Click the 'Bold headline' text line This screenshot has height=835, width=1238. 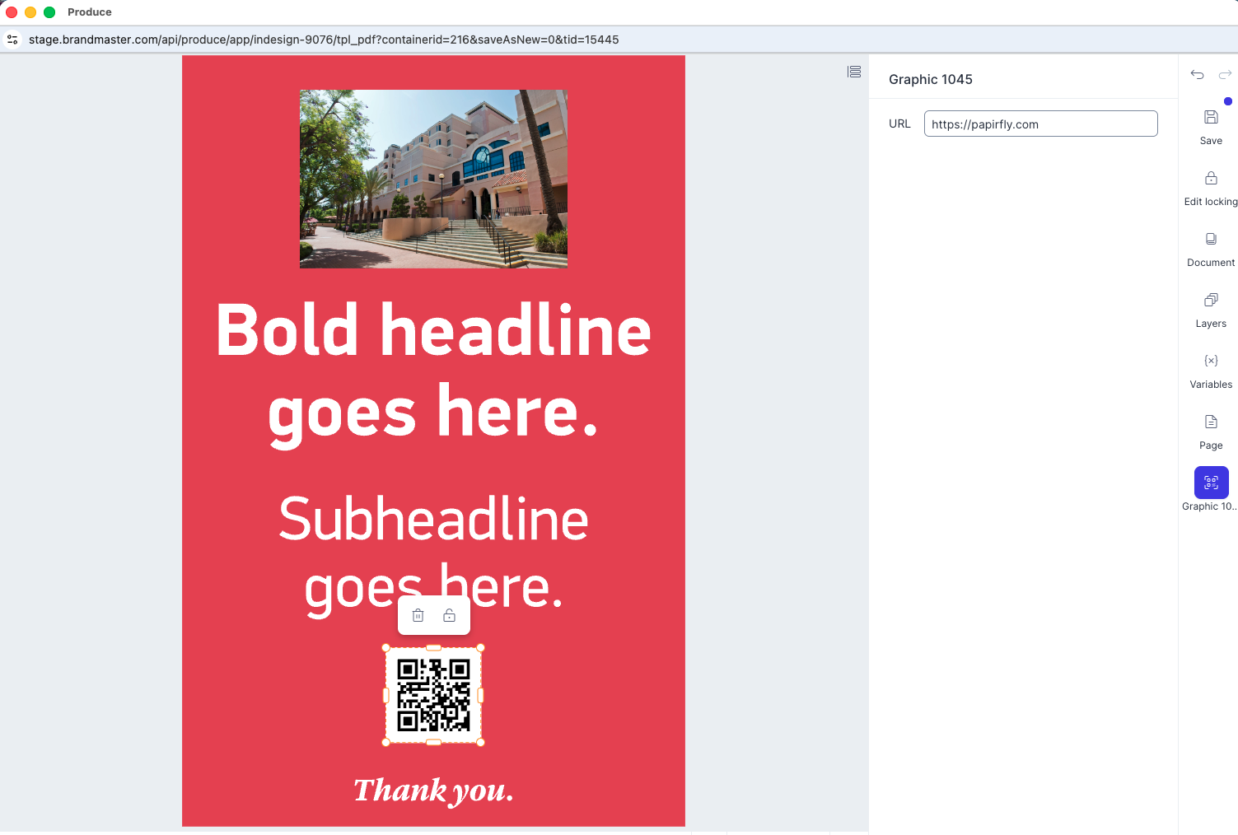433,330
